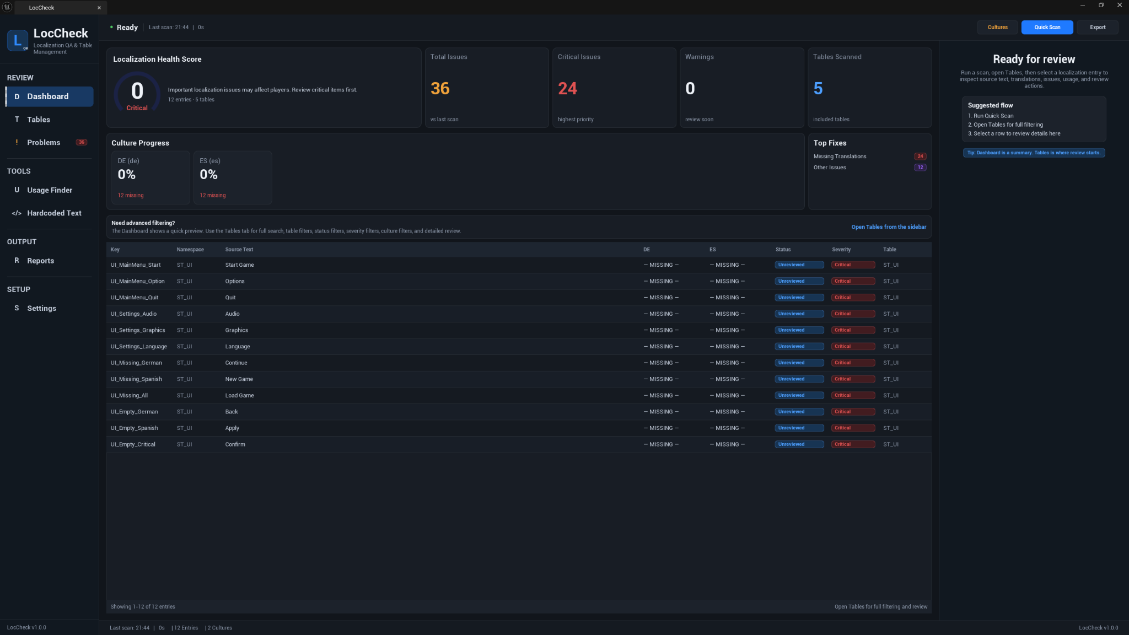Screen dimensions: 1129x635
Task: Select the UI_Missing_All row key
Action: point(129,396)
